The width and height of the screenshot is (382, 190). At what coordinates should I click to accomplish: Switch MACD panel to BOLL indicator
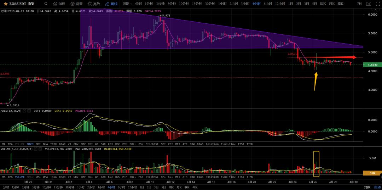(x=133, y=144)
